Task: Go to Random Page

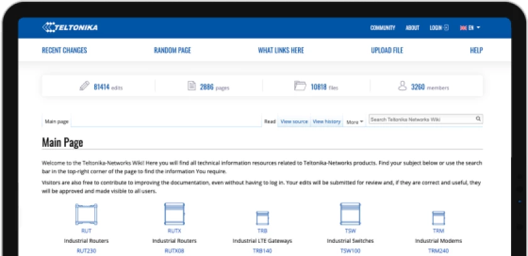Action: coord(172,50)
